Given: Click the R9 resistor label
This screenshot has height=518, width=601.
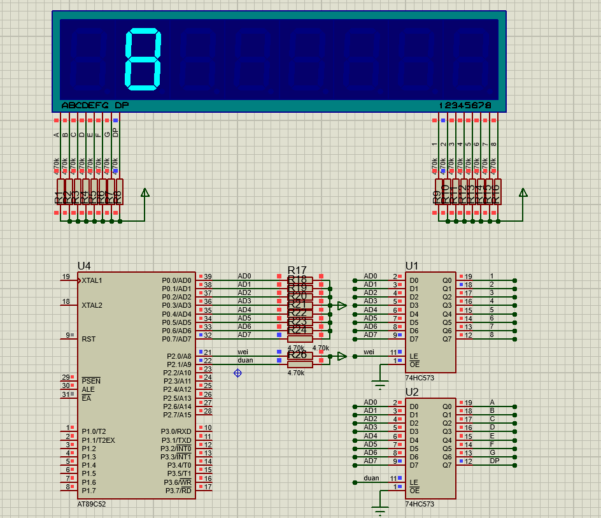Looking at the screenshot, I should [x=437, y=198].
